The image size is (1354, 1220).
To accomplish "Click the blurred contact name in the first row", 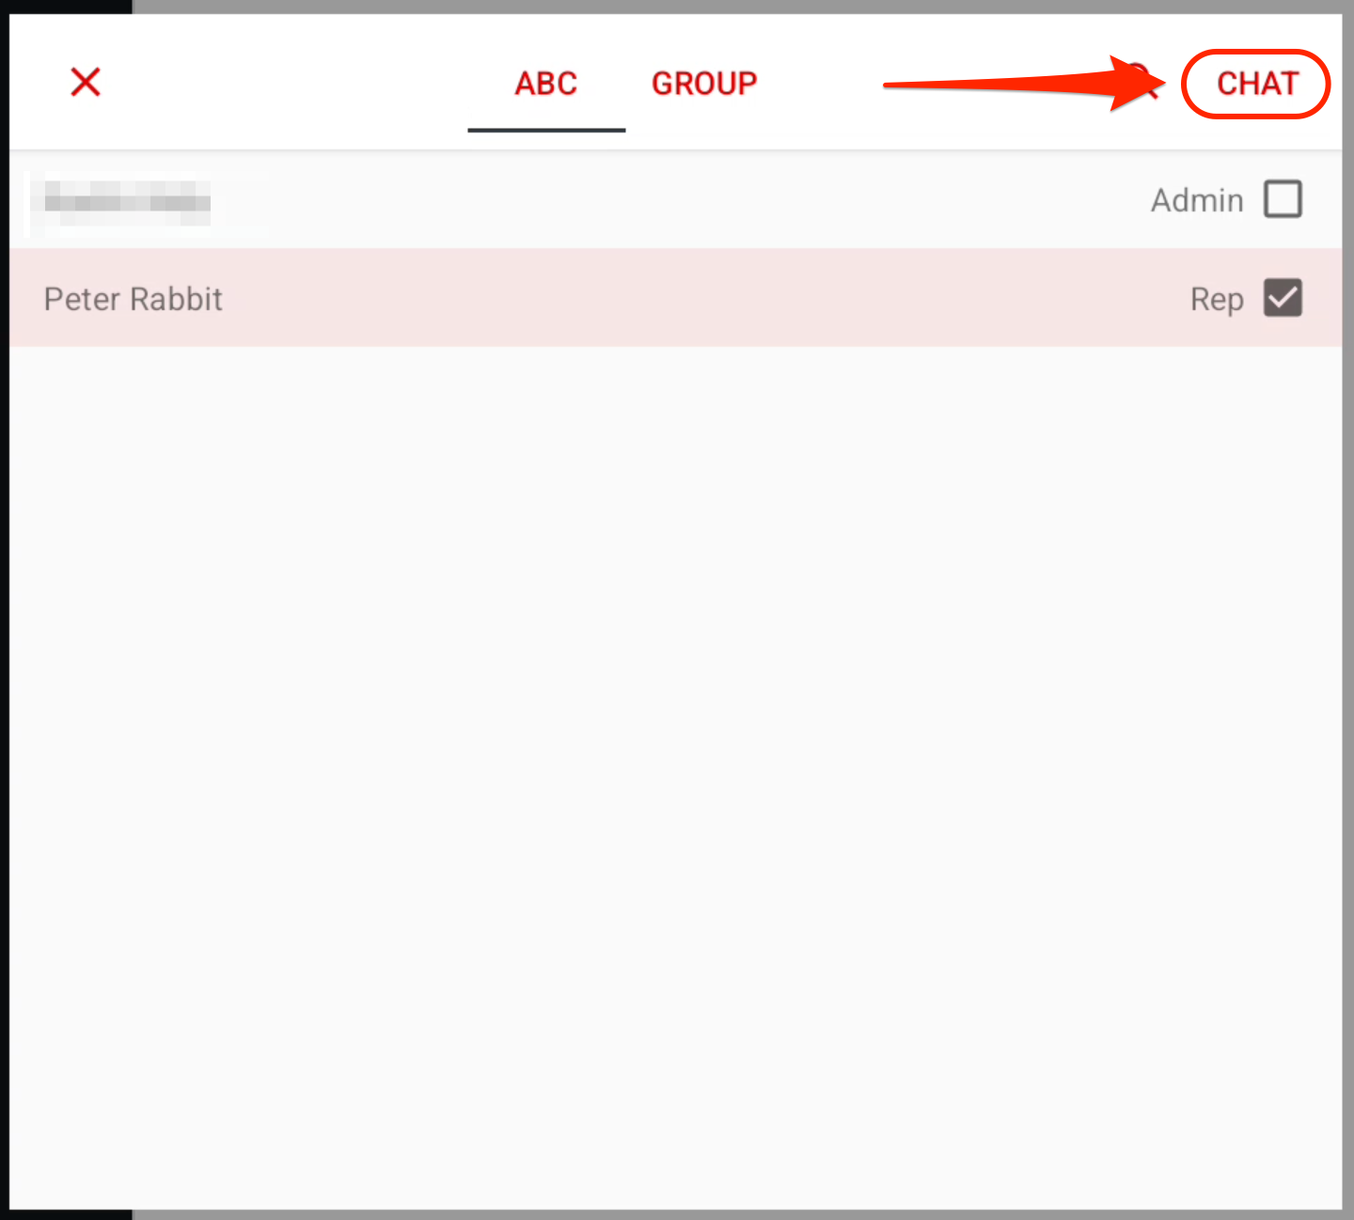I will (127, 202).
